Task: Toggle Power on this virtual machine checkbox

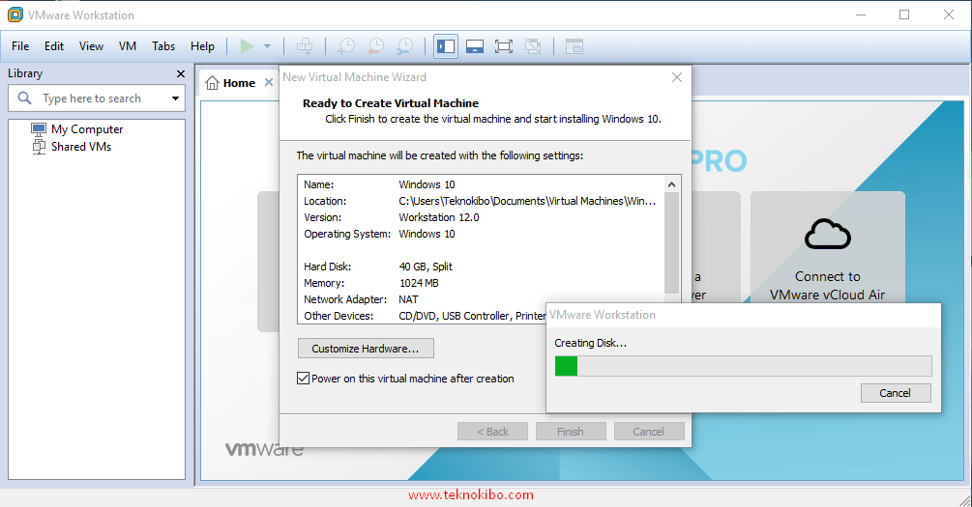Action: point(303,379)
